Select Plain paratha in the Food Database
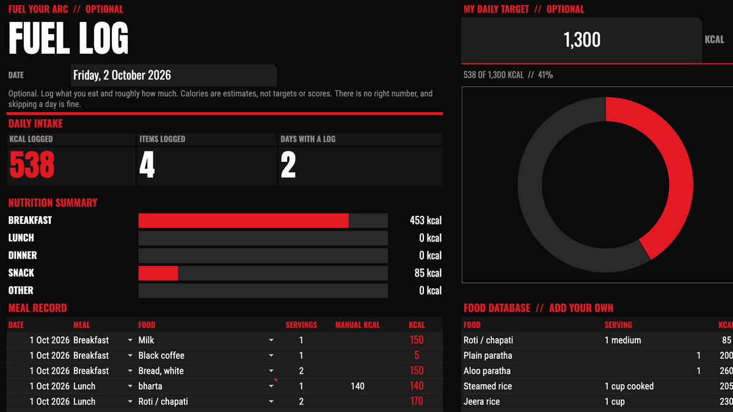 coord(488,355)
